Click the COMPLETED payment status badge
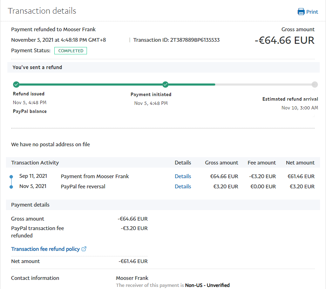This screenshot has height=289, width=326. click(x=70, y=51)
